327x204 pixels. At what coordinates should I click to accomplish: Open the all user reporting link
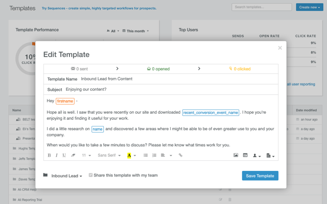[x=301, y=84]
